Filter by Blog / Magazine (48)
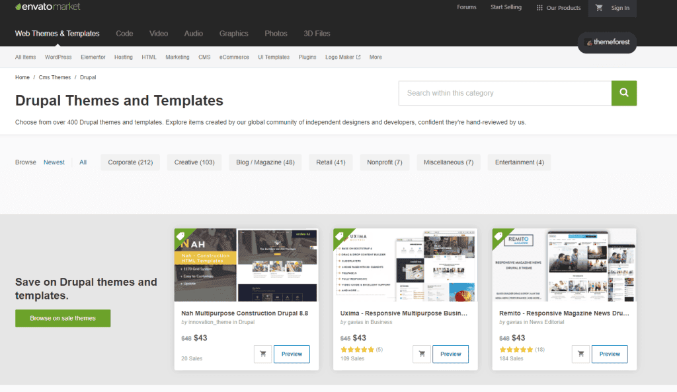677x392 pixels. click(x=265, y=162)
